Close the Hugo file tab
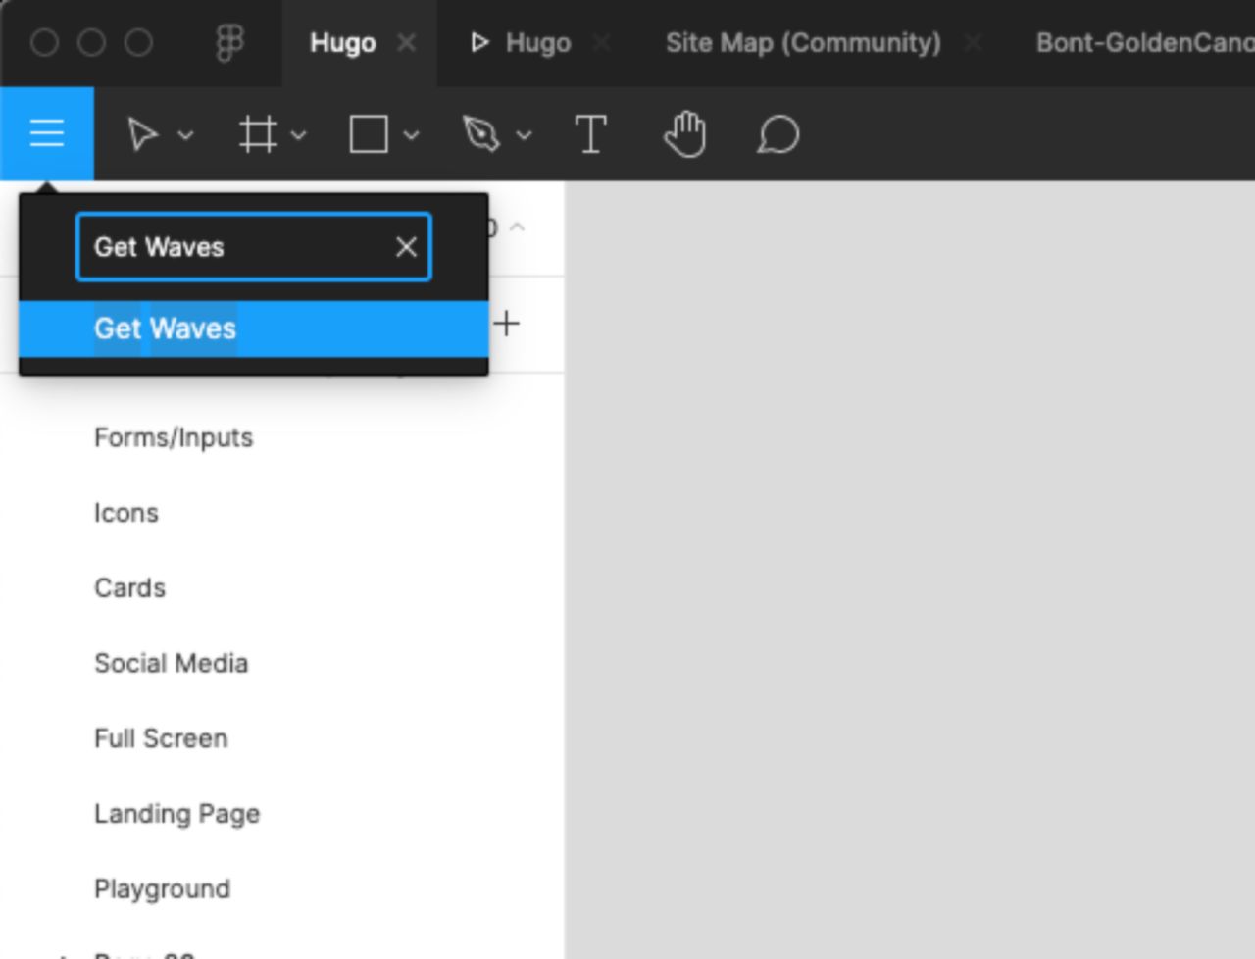This screenshot has width=1255, height=959. pyautogui.click(x=406, y=43)
